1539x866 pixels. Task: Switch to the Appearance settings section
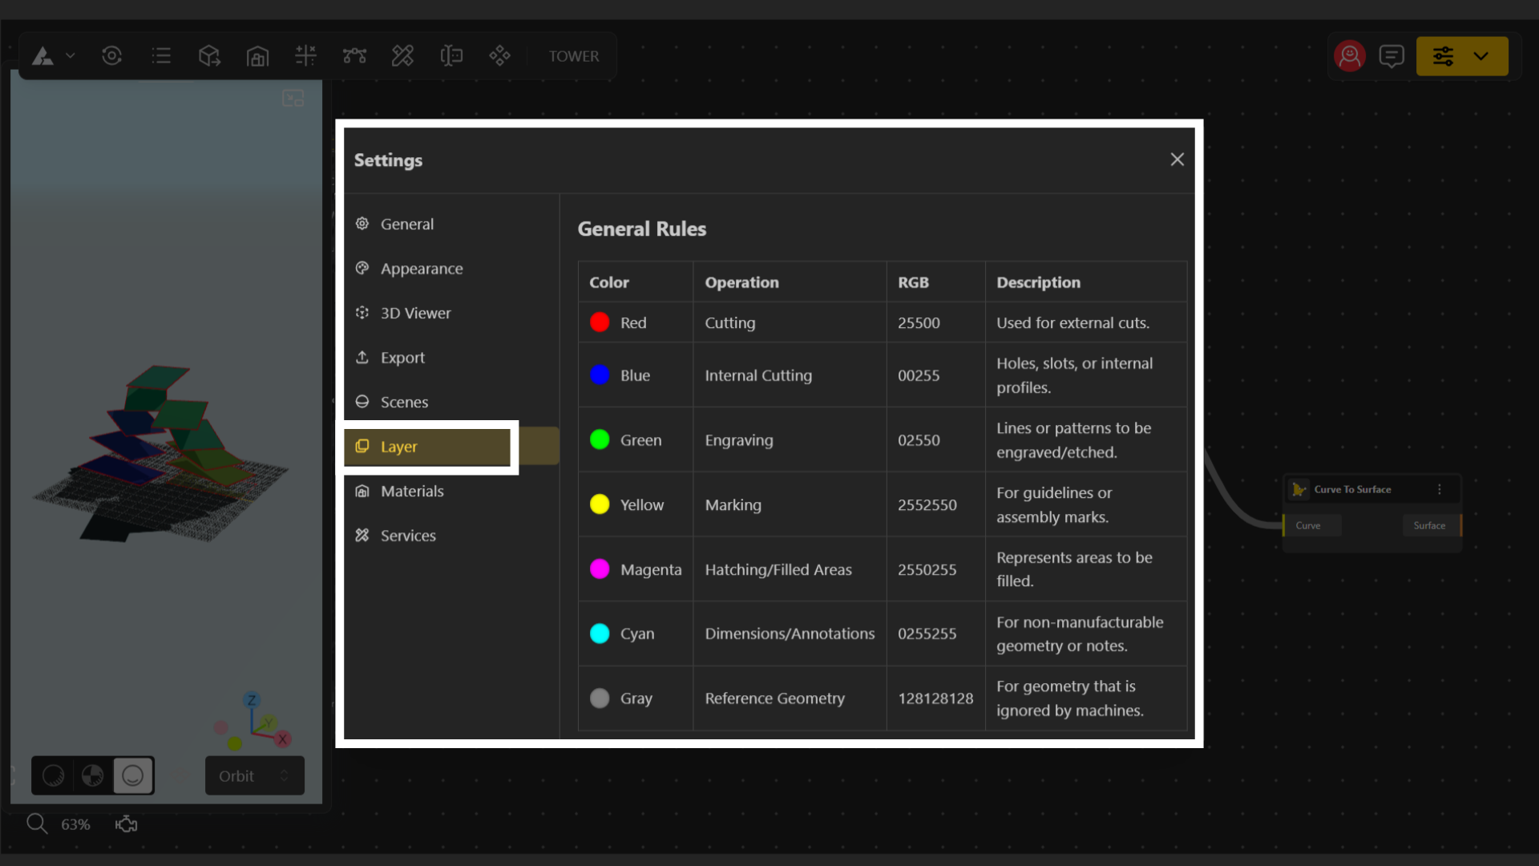[x=421, y=269]
